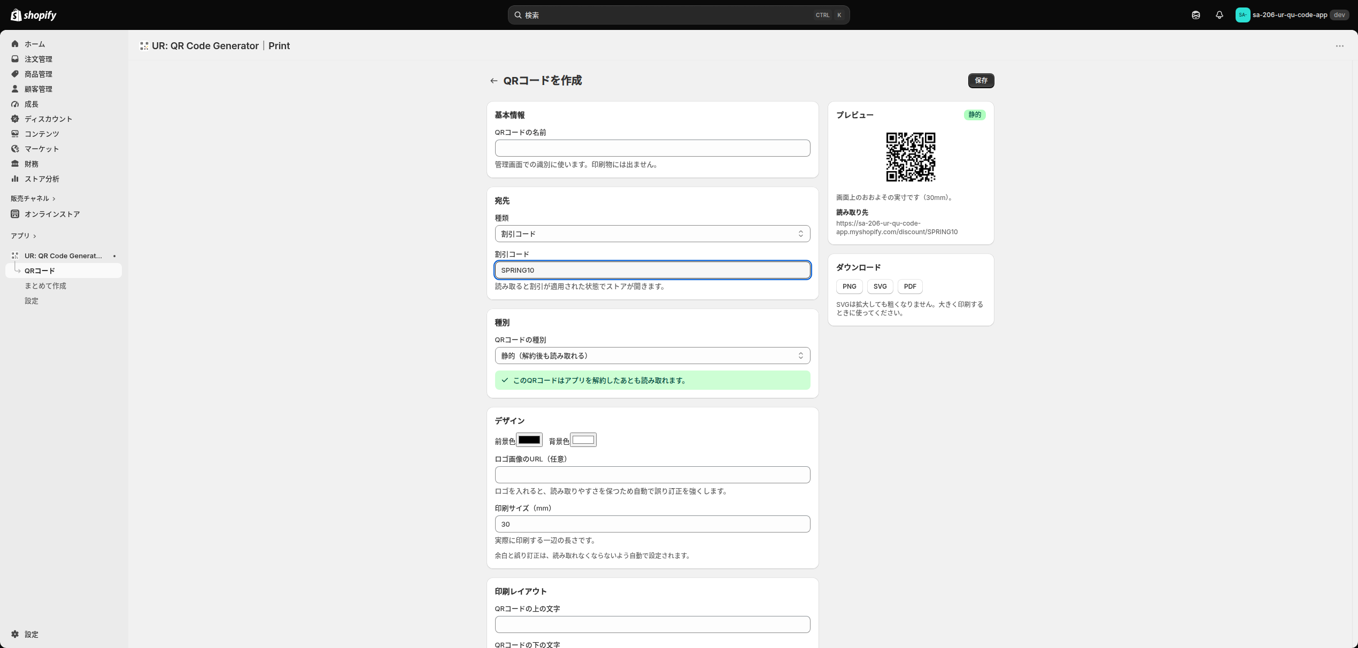Image resolution: width=1358 pixels, height=648 pixels.
Task: Click the settings gear icon at bottom left
Action: pyautogui.click(x=15, y=634)
